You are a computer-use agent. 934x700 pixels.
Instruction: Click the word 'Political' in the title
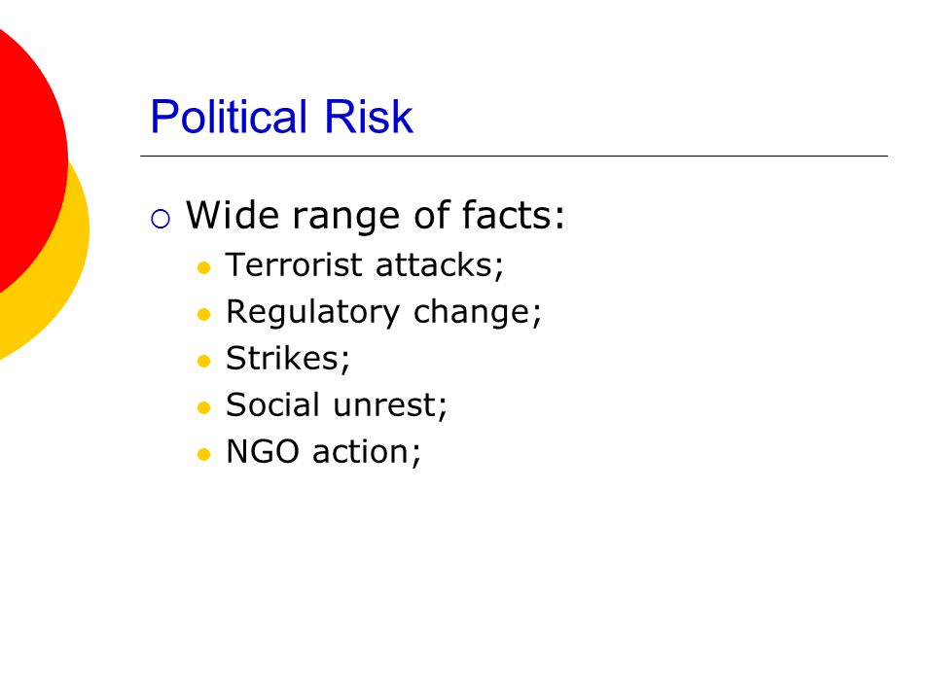pyautogui.click(x=229, y=116)
